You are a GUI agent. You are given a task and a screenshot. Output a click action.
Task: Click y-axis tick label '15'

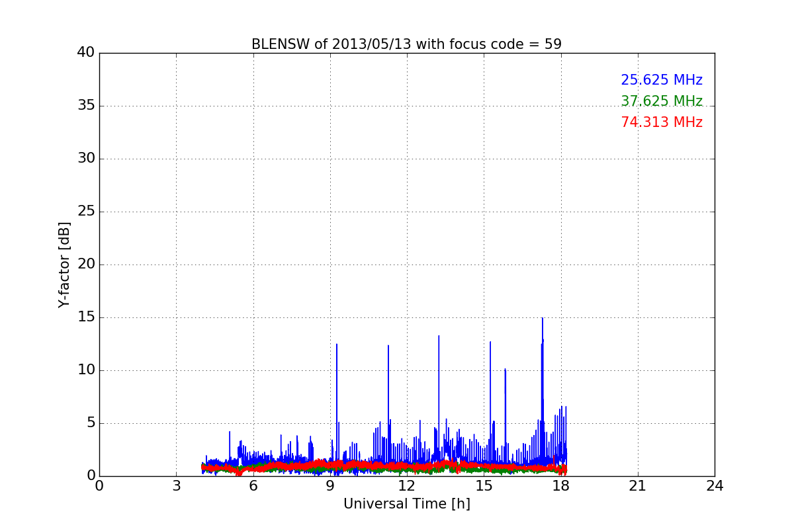coord(86,317)
